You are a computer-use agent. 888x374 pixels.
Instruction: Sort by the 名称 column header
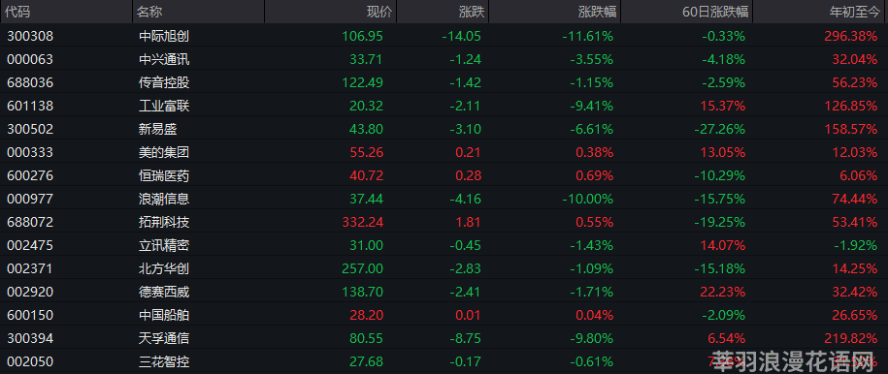198,12
